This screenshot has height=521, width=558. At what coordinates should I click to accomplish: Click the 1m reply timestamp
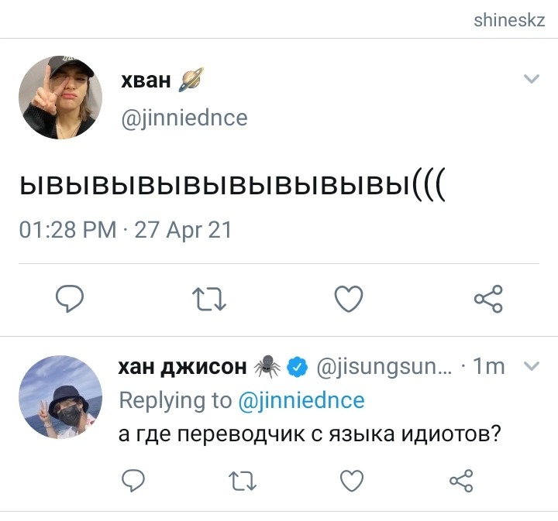click(x=488, y=366)
